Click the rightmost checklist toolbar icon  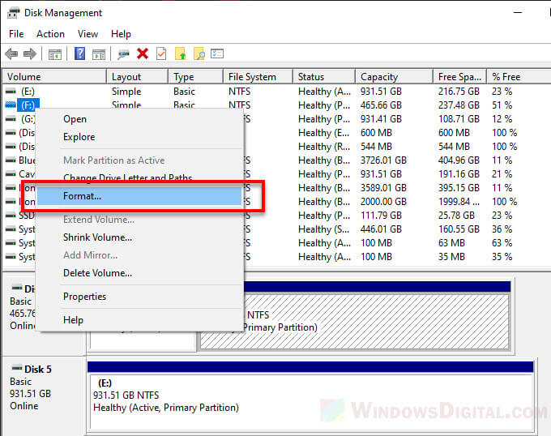point(217,53)
